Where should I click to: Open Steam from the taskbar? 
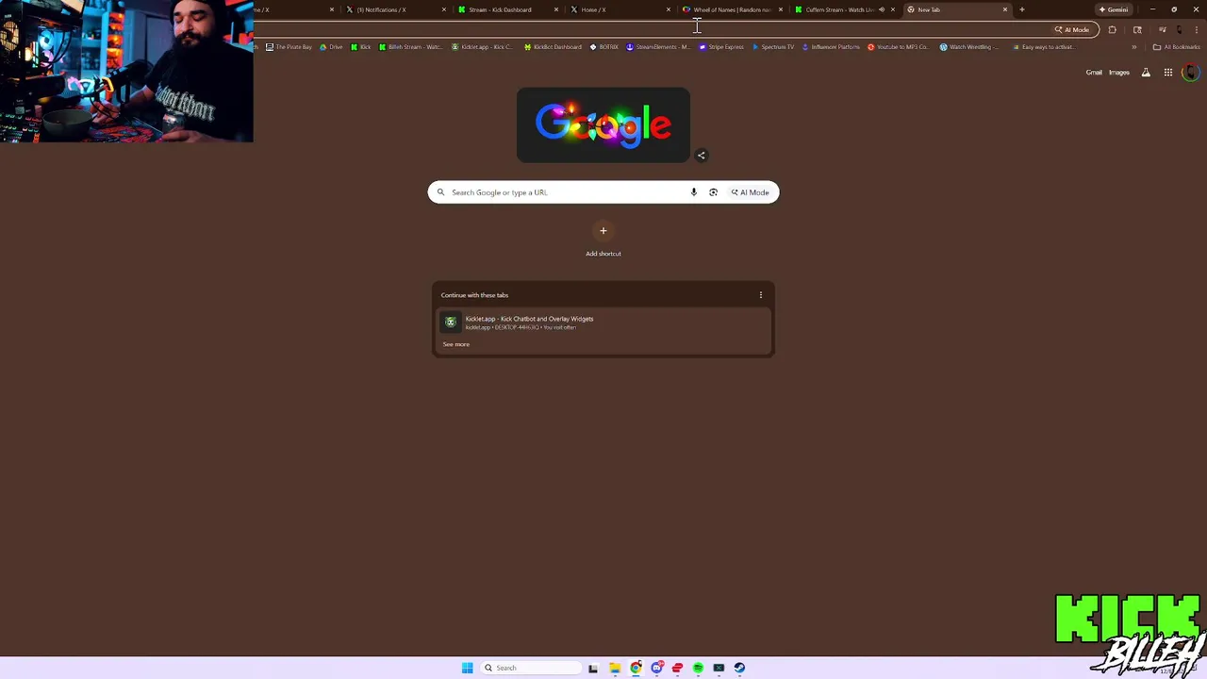tap(739, 668)
